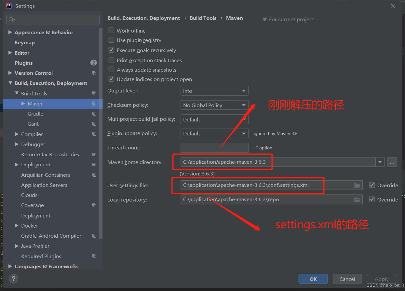Screen dimensions: 405x291
Task: Toggle Override for User settings file
Action: (372, 185)
